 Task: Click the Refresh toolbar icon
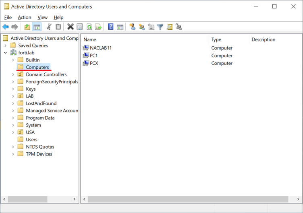[x=89, y=27]
